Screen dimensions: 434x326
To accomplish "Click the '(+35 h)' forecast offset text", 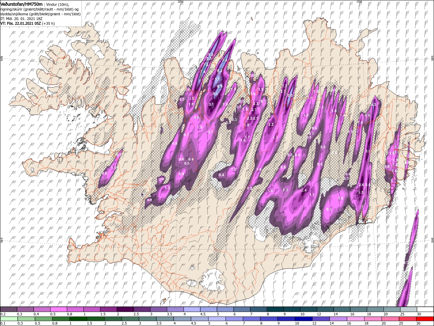I will pos(48,23).
